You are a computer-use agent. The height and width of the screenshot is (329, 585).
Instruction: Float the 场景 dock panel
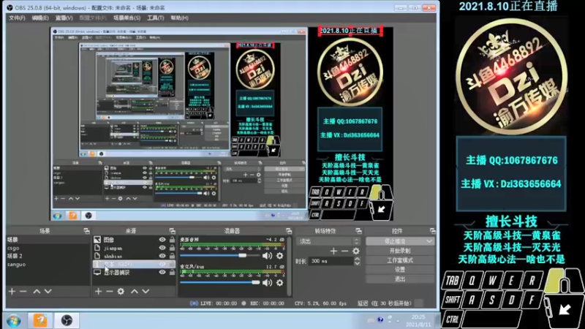tap(86, 231)
